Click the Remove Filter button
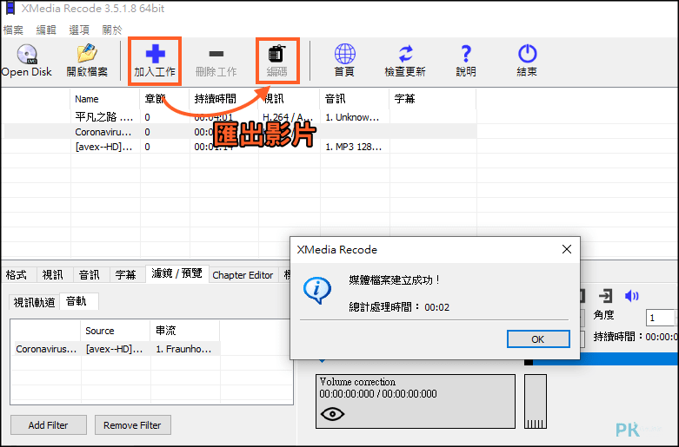Viewport: 679px width, 447px height. click(x=132, y=425)
